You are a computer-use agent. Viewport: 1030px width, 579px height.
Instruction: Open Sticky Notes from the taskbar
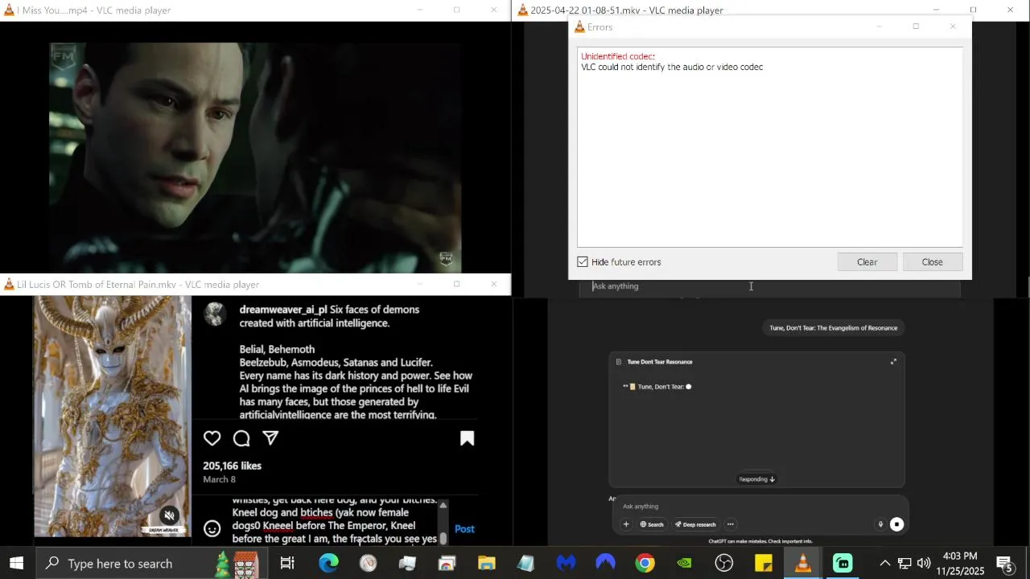click(x=764, y=563)
